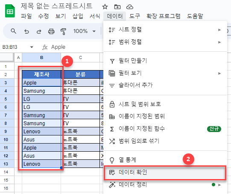
Task: Click the Samsung cell in row 4
Action: point(41,91)
